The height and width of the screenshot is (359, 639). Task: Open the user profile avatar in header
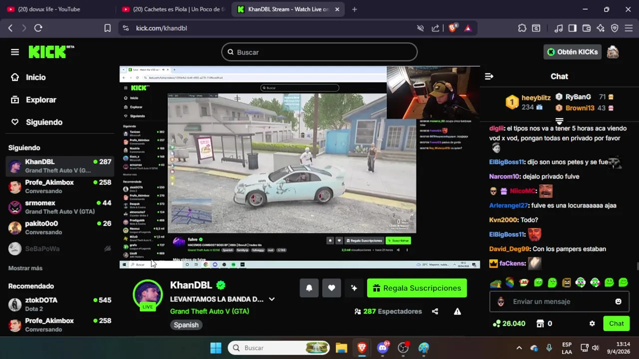[x=613, y=52]
